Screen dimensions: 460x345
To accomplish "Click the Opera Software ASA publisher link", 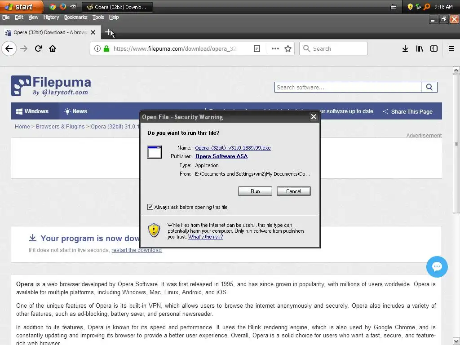I will tap(221, 156).
